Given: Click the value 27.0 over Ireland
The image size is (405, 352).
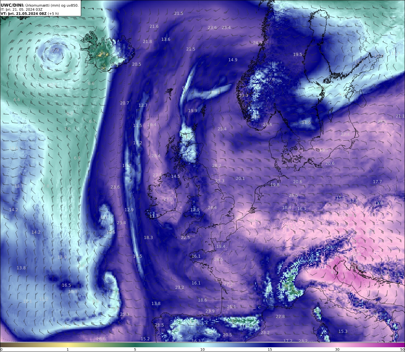Looking at the screenshot, I should click(x=168, y=199).
